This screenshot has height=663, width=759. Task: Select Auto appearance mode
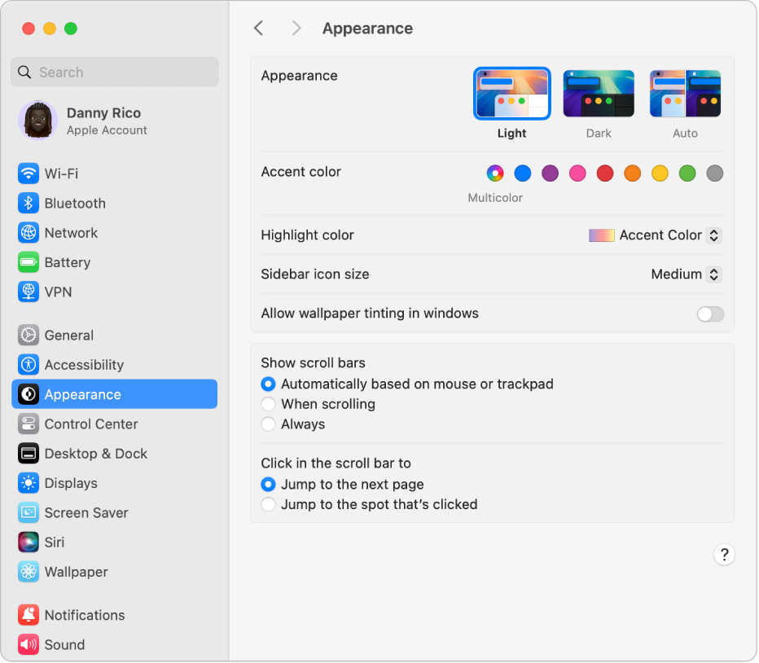click(685, 93)
